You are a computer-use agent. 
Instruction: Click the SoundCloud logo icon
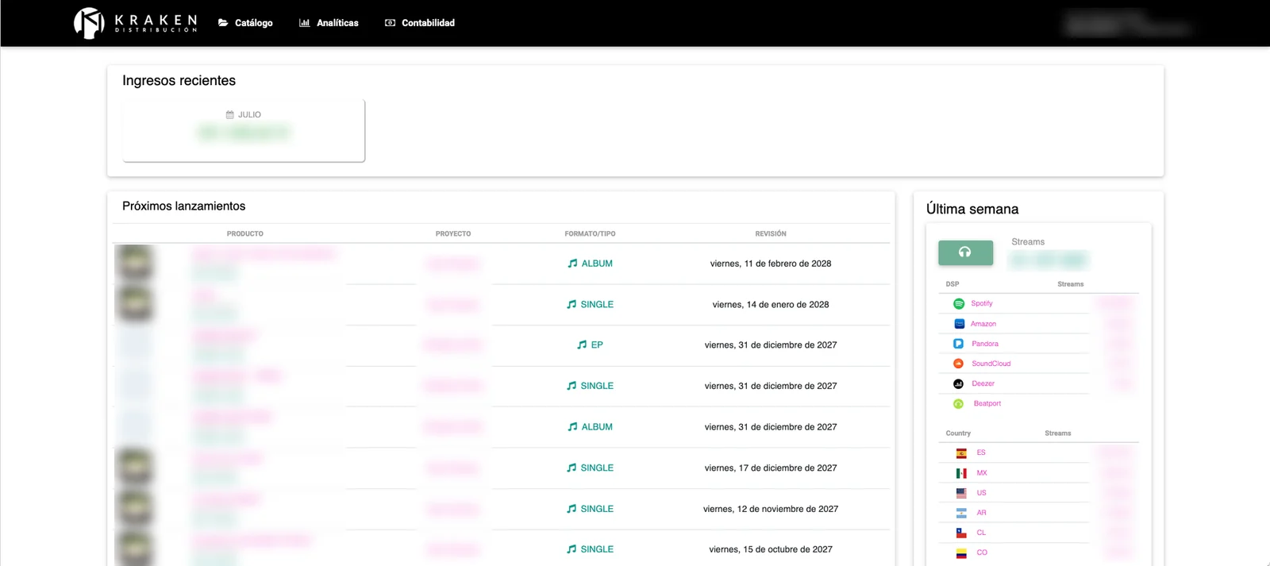point(959,364)
